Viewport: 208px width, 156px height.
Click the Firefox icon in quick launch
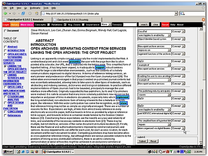[37, 151]
